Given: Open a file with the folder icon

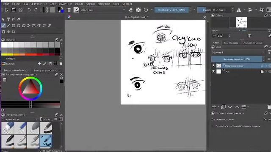Looking at the screenshot, I should click(14, 10).
